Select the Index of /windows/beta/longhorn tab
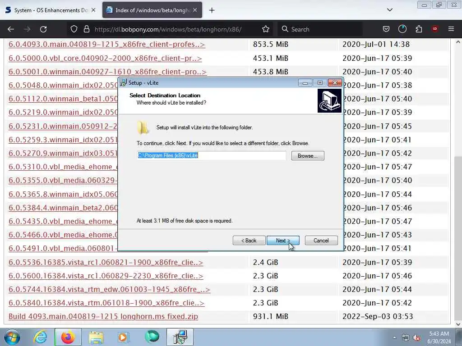The height and width of the screenshot is (346, 462). tap(152, 10)
